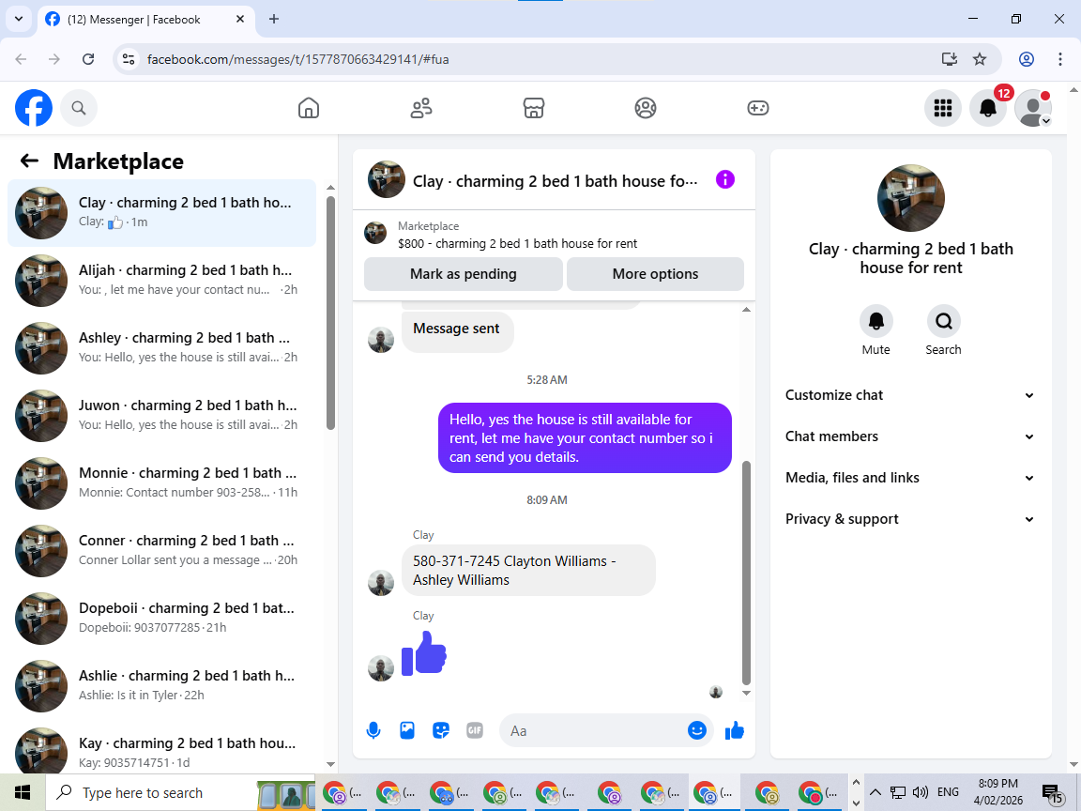
Task: Open the Groups icon in top navigation
Action: (646, 108)
